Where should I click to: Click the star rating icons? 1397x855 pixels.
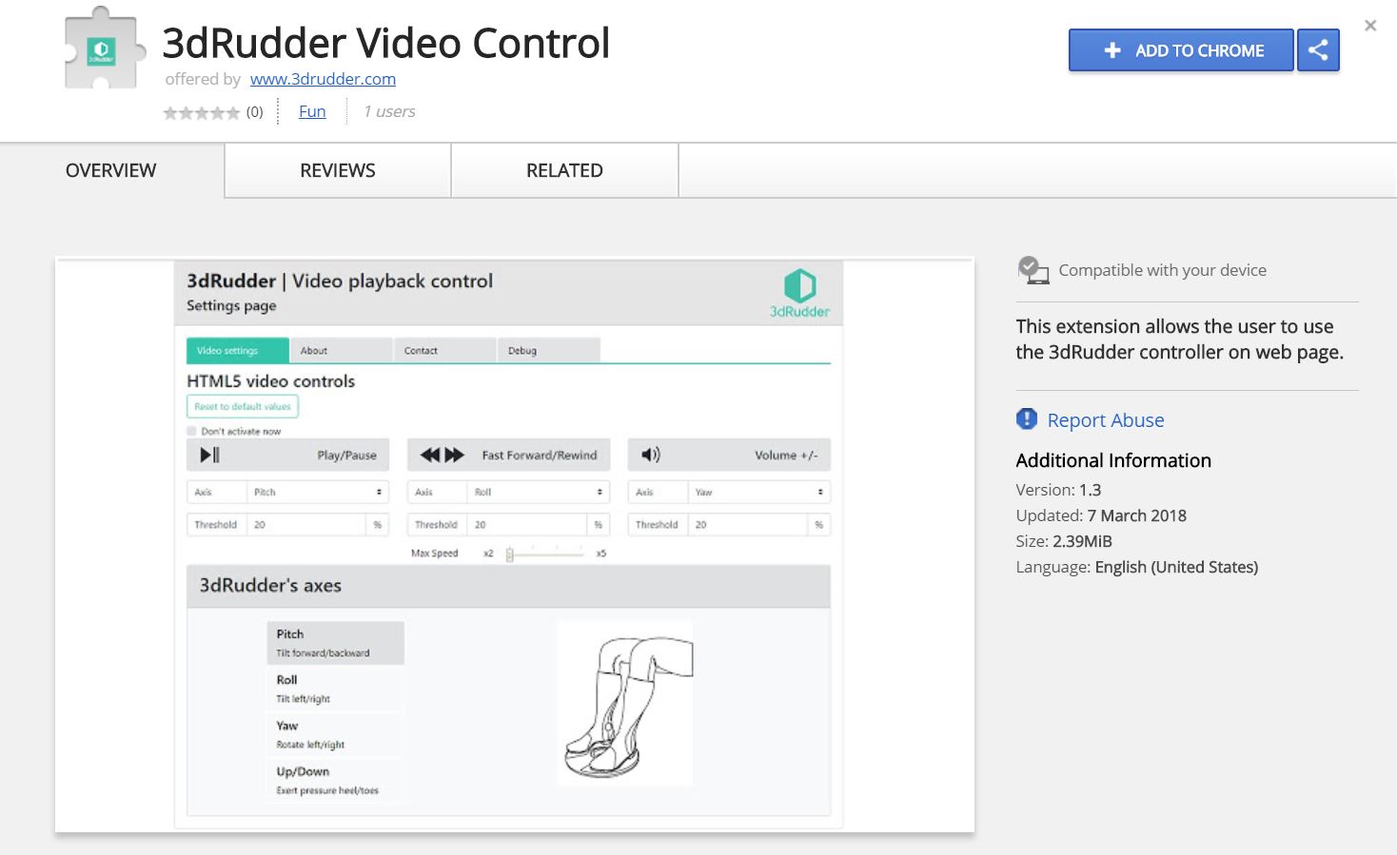click(x=201, y=112)
